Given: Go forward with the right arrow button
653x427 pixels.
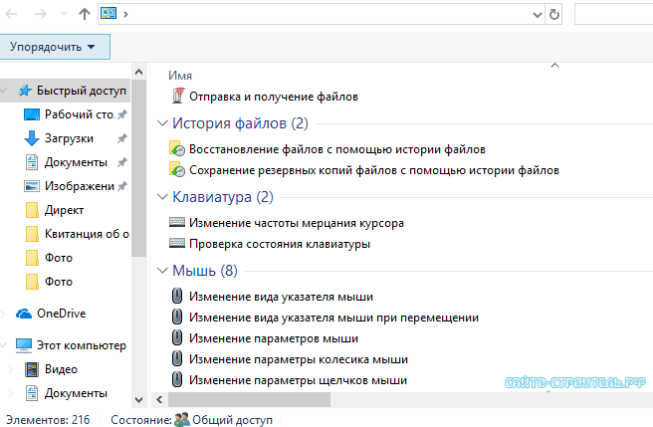Looking at the screenshot, I should 41,14.
